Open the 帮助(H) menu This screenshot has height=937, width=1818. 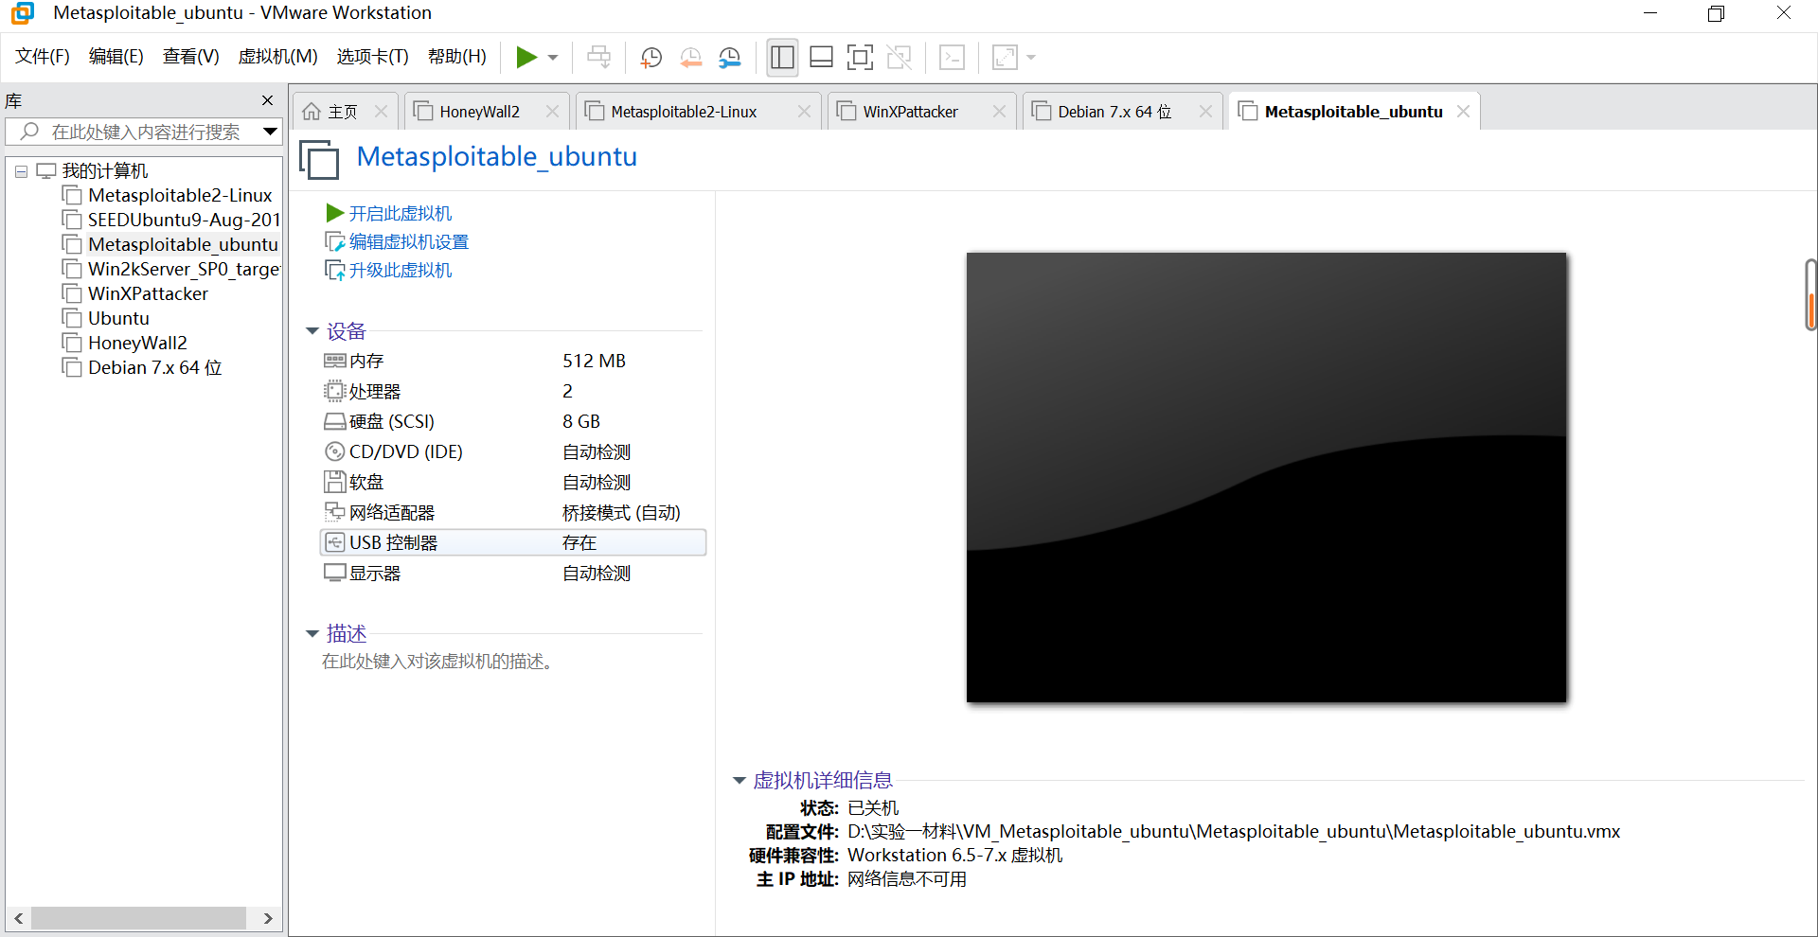click(x=457, y=57)
